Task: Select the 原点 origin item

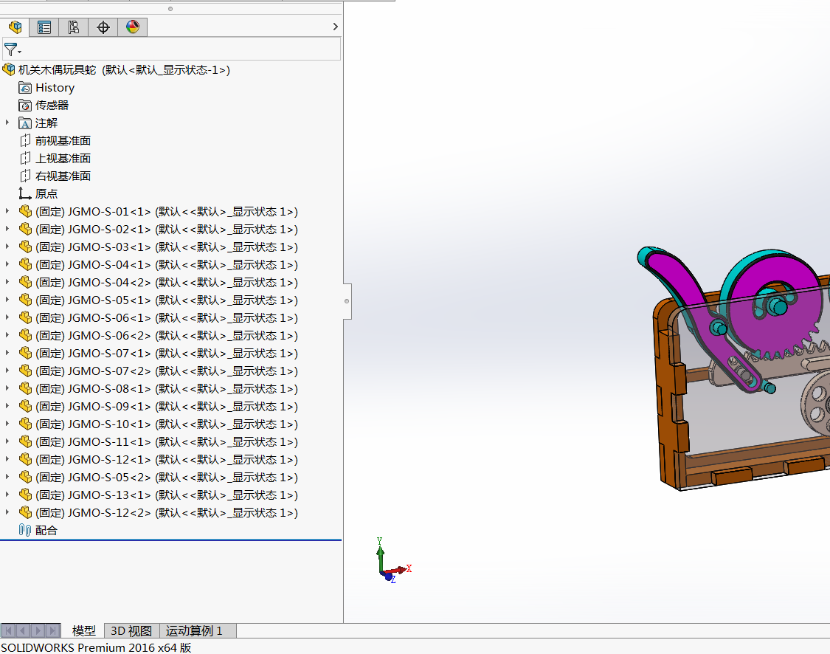Action: tap(46, 194)
